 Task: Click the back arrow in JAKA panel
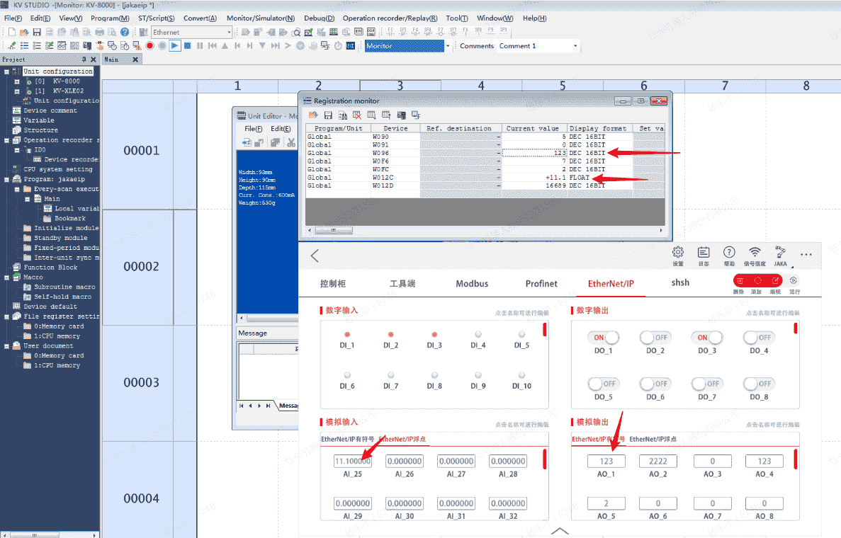(315, 256)
